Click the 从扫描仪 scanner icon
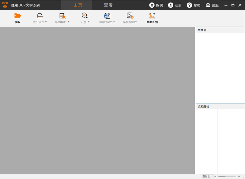The image size is (245, 179). tap(40, 16)
